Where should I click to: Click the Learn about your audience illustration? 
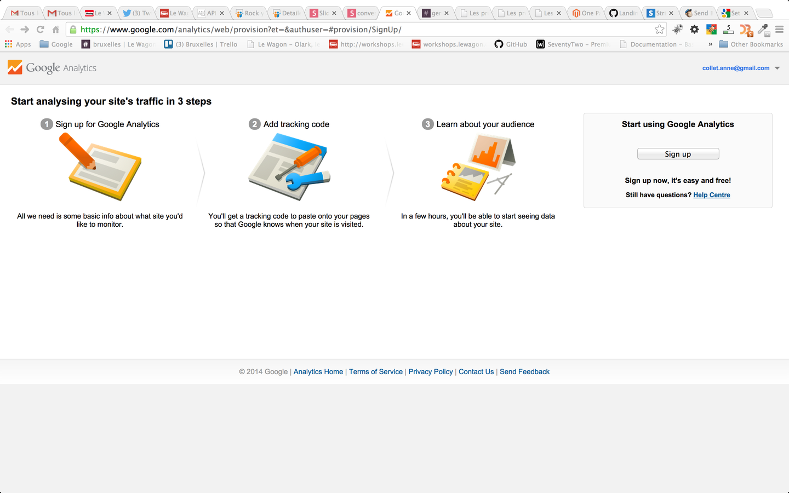[478, 167]
